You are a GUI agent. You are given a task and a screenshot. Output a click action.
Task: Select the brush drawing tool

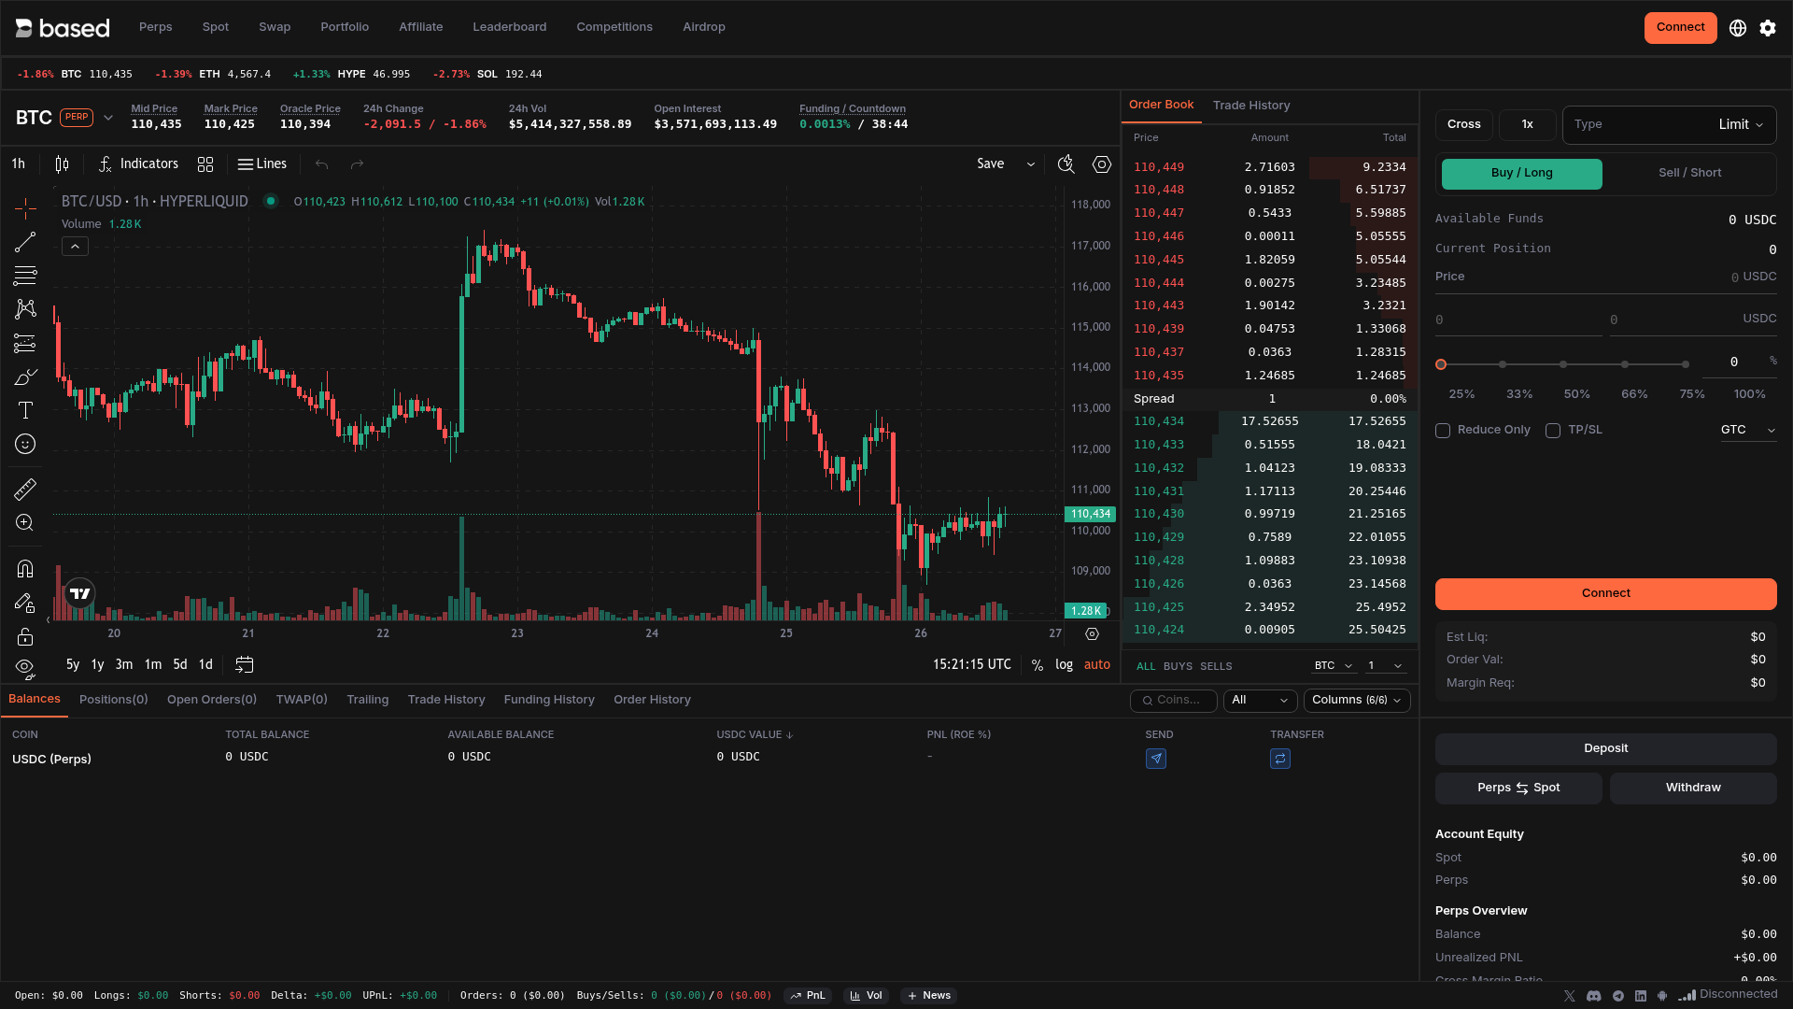coord(25,377)
